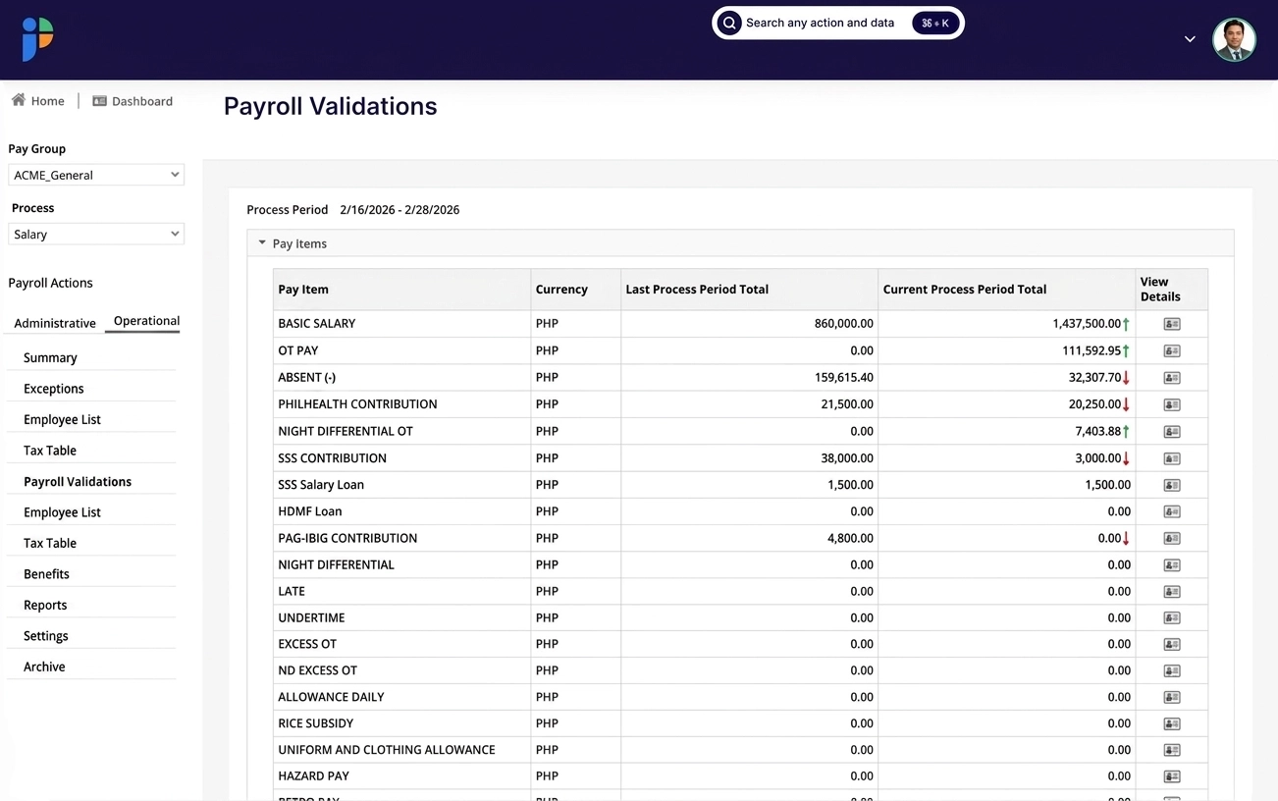Image resolution: width=1278 pixels, height=801 pixels.
Task: View details icon for ALLOWANCE DAILY
Action: tap(1171, 697)
